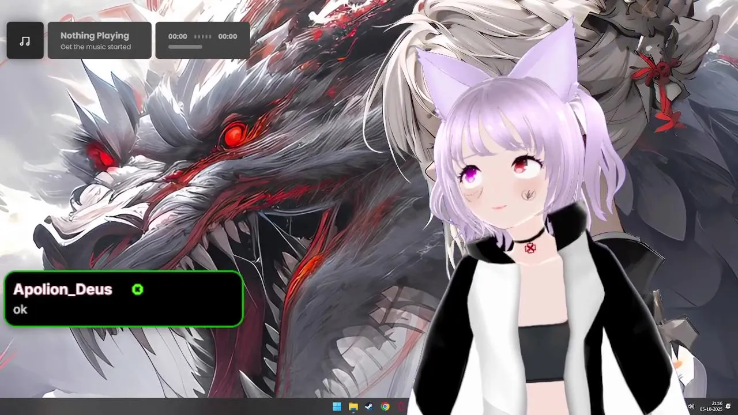The height and width of the screenshot is (415, 738).
Task: Click the volume speaker tray icon
Action: tap(691, 406)
